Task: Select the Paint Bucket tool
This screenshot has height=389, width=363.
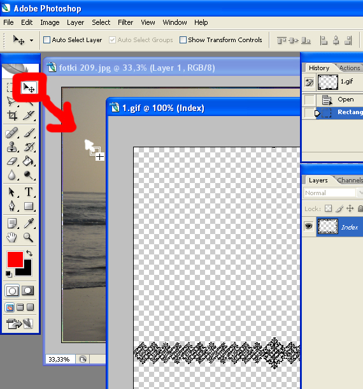Action: pyautogui.click(x=28, y=161)
